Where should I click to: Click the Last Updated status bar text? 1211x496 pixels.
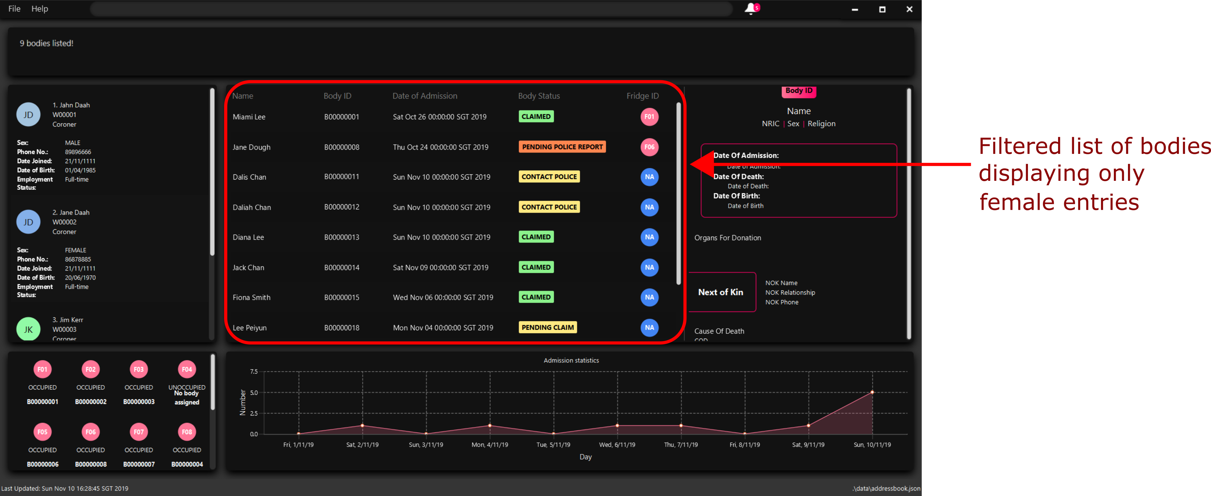[64, 489]
